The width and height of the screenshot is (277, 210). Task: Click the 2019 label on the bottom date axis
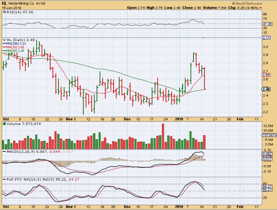coord(180,119)
